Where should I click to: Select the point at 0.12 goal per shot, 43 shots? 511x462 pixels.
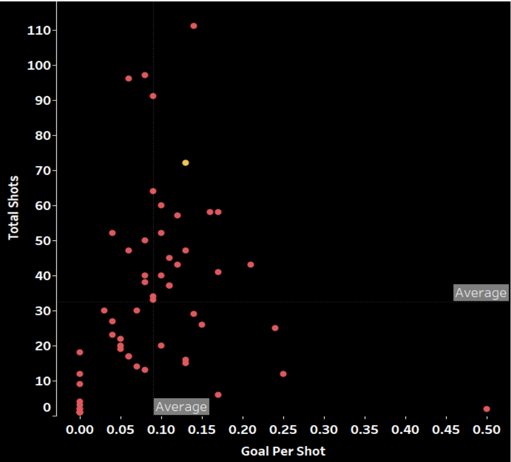tap(177, 265)
